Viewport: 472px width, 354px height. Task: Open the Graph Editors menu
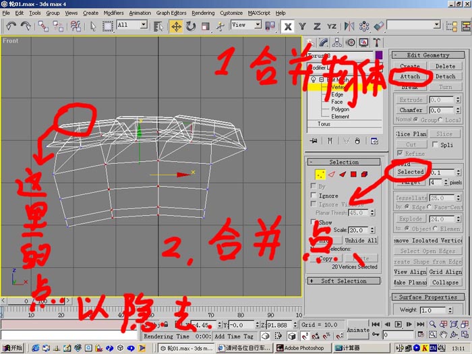click(x=171, y=13)
